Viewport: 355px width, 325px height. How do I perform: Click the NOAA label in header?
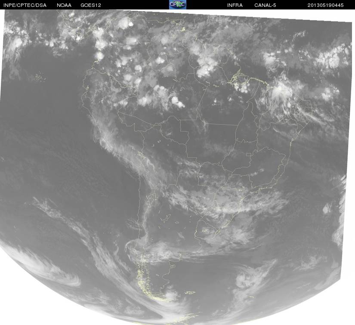(x=64, y=5)
